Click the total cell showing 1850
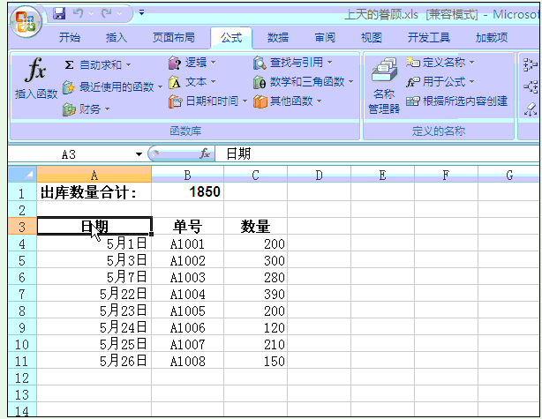This screenshot has height=419, width=542. click(x=188, y=192)
